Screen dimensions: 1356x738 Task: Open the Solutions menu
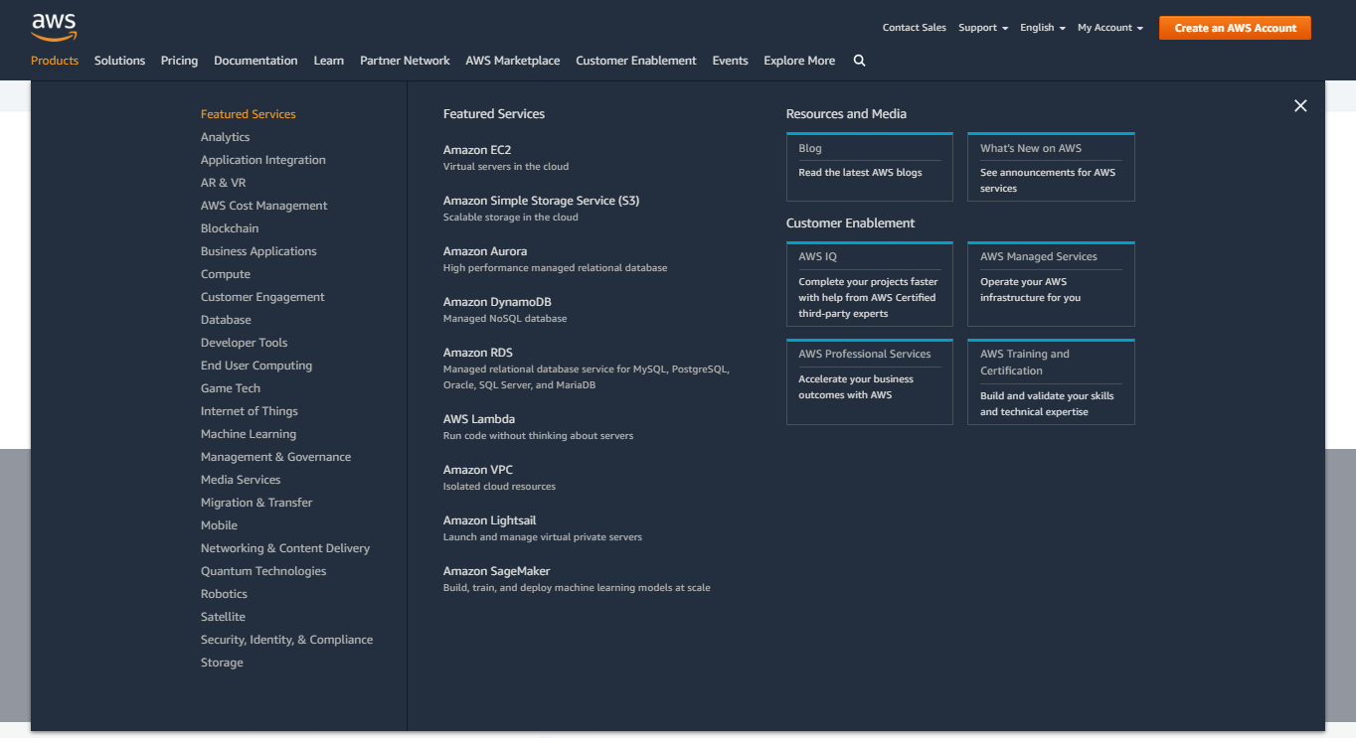coord(120,61)
